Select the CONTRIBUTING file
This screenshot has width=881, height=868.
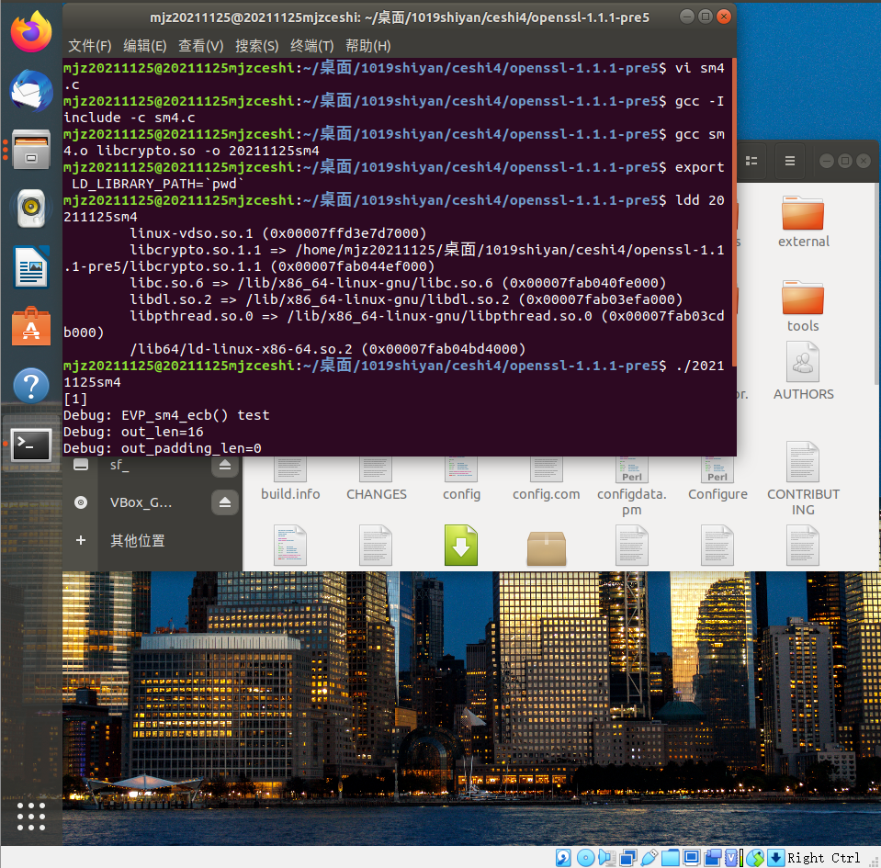[x=804, y=479]
